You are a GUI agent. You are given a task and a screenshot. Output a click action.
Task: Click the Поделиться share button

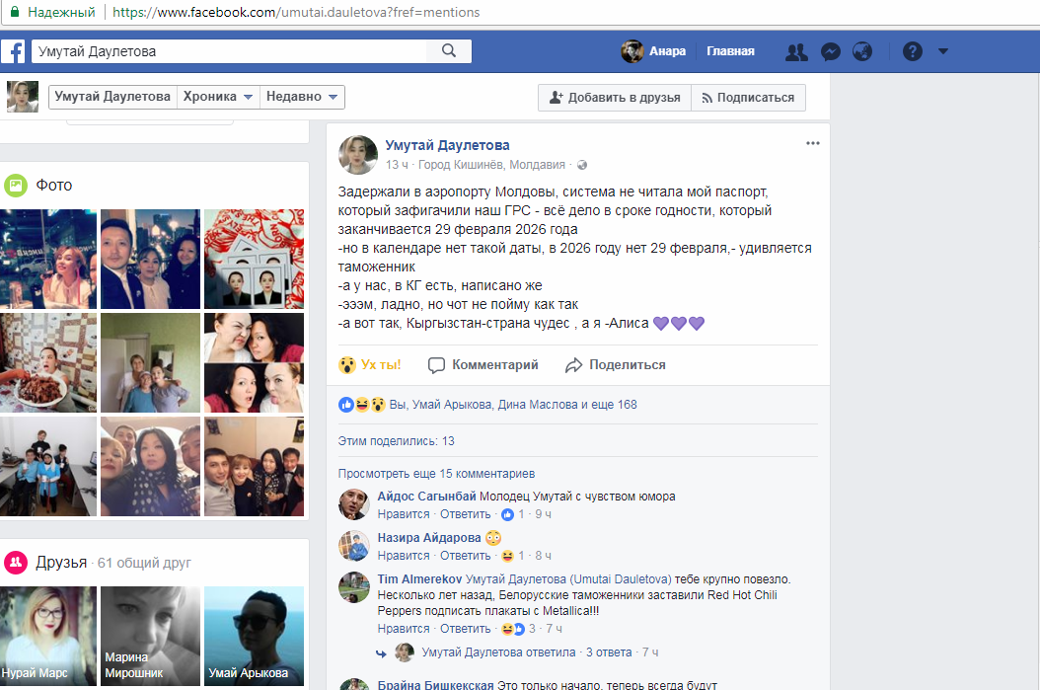pos(616,365)
